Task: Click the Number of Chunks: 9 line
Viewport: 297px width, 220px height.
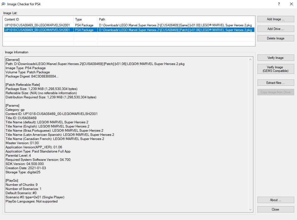Action: click(x=22, y=184)
